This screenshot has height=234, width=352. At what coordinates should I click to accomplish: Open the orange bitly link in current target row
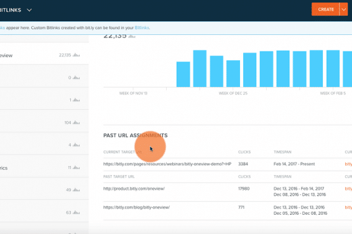point(348,164)
